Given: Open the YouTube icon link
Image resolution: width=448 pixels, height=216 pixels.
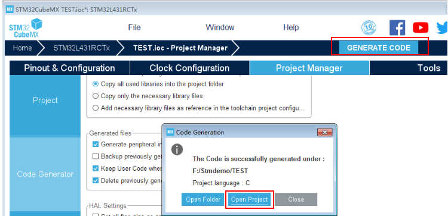Looking at the screenshot, I should 421,27.
